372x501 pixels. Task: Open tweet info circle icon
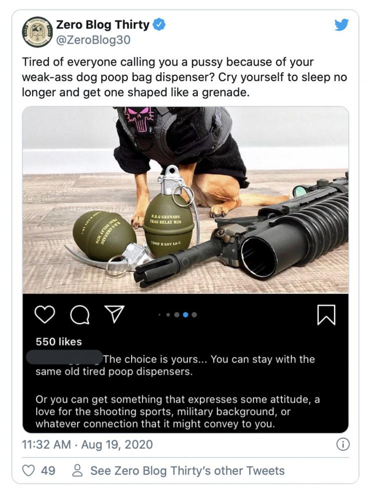(343, 444)
